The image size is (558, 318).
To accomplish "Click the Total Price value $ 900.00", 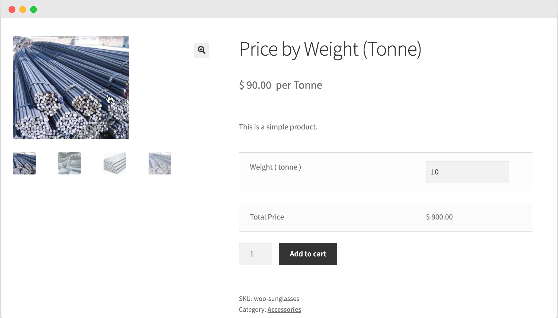I will [x=439, y=217].
